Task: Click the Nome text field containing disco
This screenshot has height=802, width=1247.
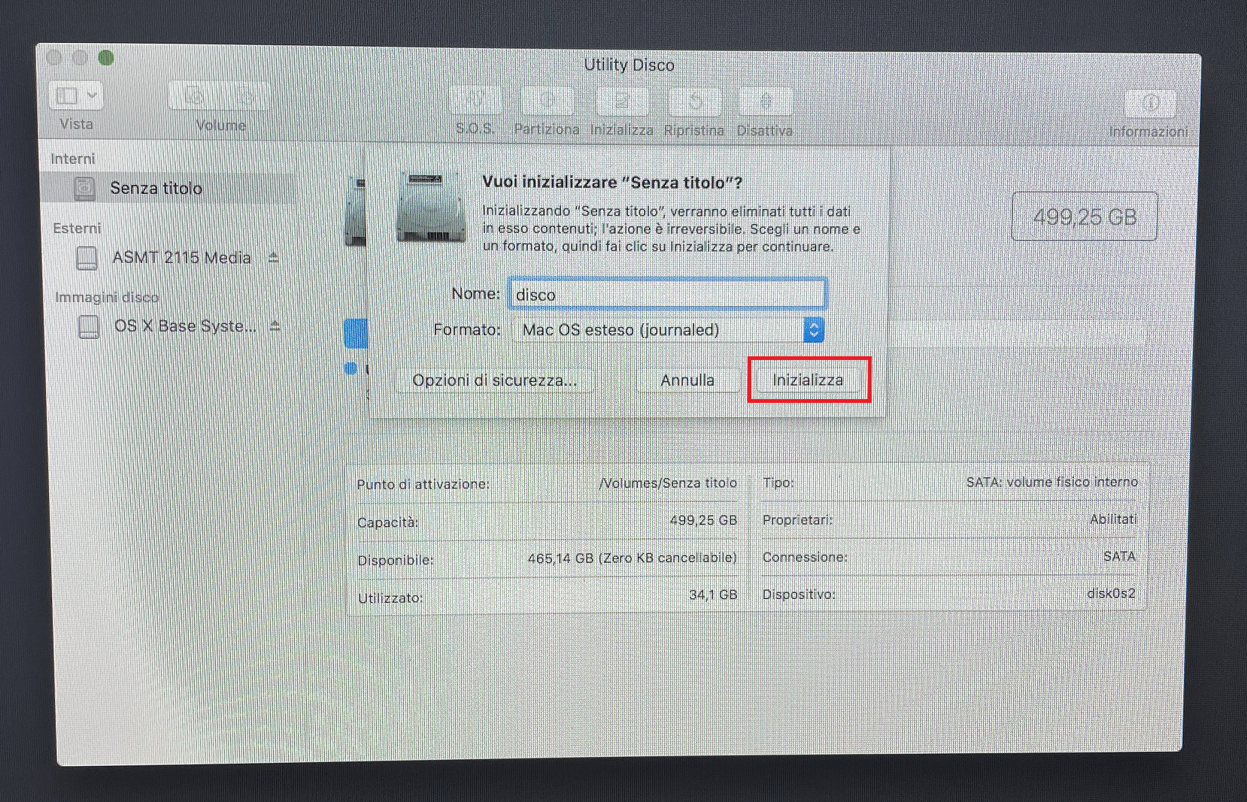Action: [x=668, y=294]
